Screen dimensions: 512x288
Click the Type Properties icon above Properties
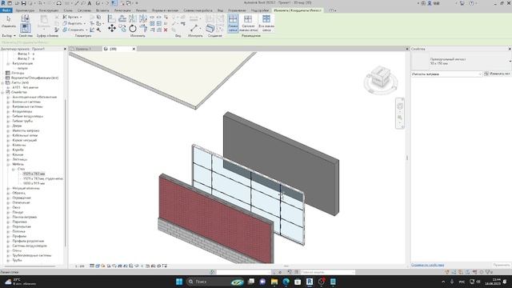(x=25, y=18)
